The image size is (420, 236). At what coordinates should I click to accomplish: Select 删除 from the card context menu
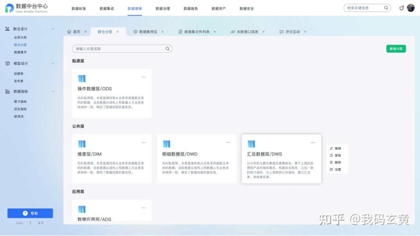tap(335, 162)
